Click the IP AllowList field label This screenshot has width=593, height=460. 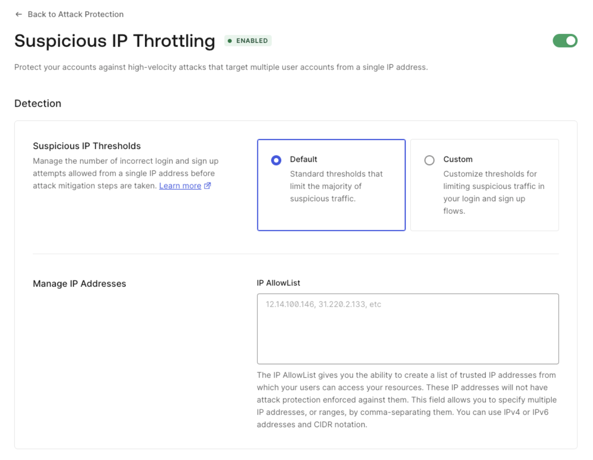coord(278,283)
